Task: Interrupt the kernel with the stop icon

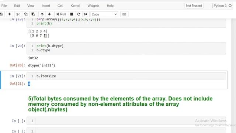Action: click(72, 14)
